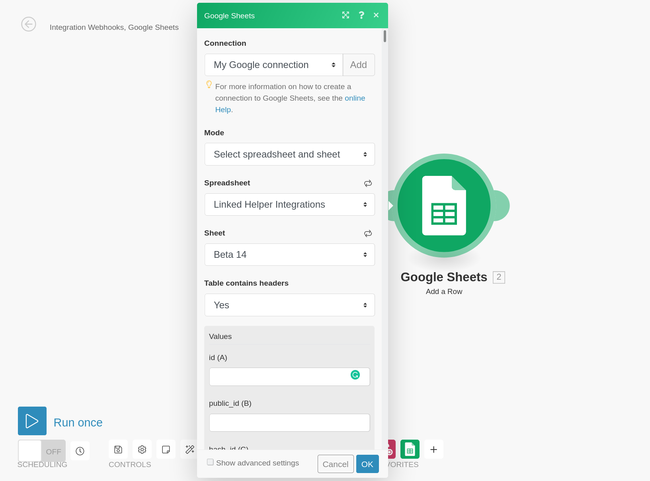Screen dimensions: 650x481
Task: Open the schedule settings clock icon
Action: click(80, 451)
